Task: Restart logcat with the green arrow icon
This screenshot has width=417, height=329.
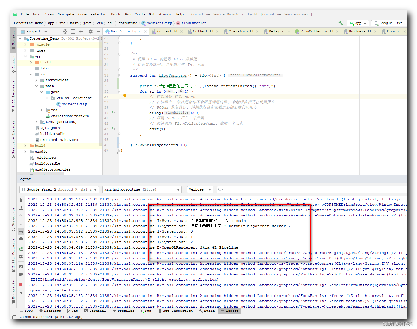Action: pos(21,249)
